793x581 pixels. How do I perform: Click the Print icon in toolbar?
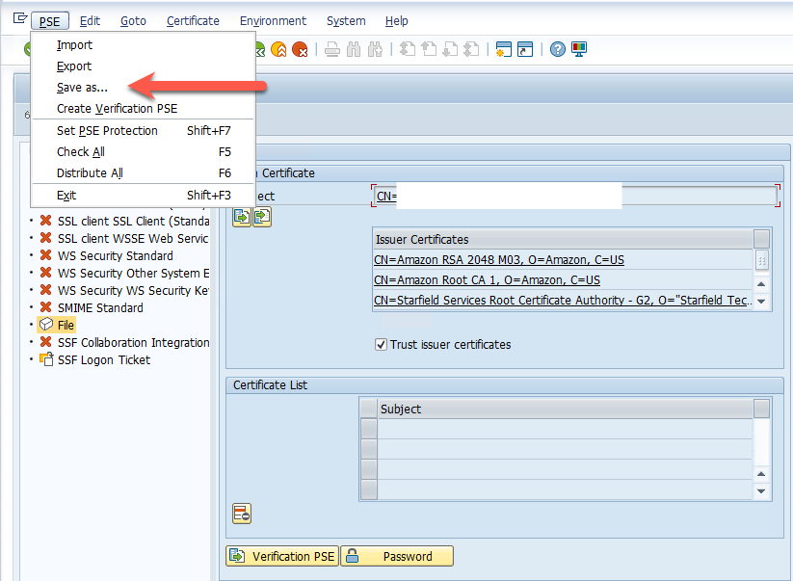tap(331, 50)
